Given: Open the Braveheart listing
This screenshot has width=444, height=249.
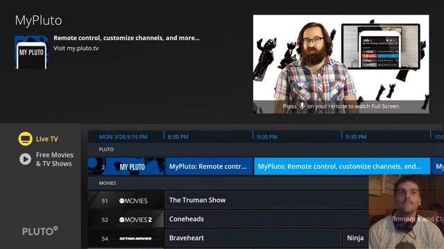Looking at the screenshot, I should [253, 238].
